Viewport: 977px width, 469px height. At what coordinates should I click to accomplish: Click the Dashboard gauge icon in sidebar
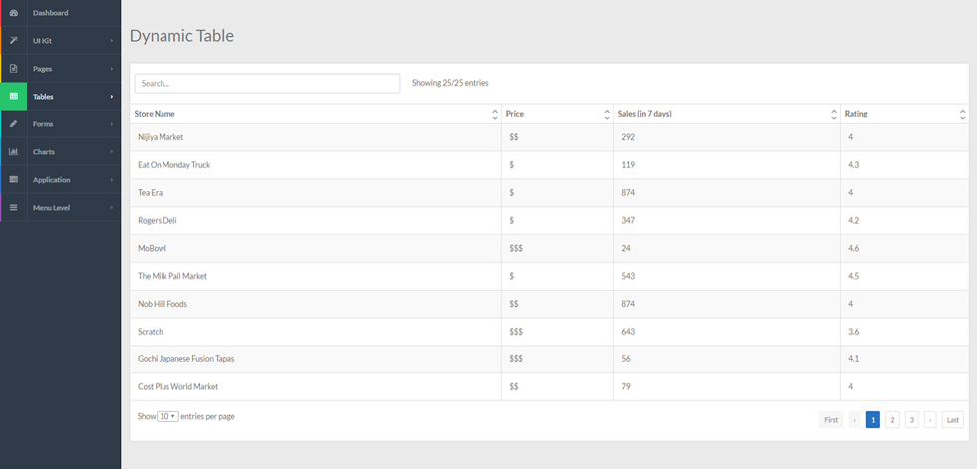14,12
